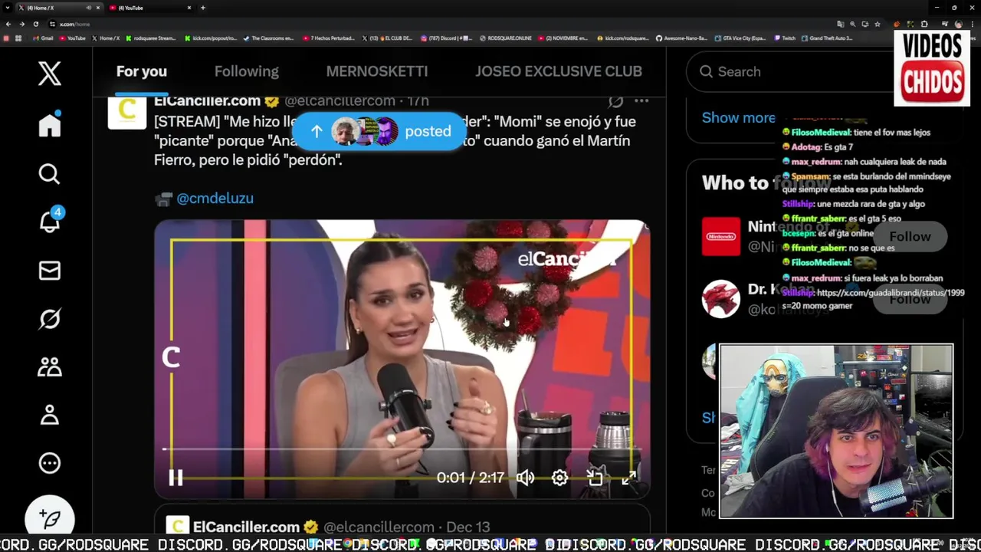981x552 pixels.
Task: Open ElCanciller.com quoted post from Dec 13
Action: [x=402, y=519]
